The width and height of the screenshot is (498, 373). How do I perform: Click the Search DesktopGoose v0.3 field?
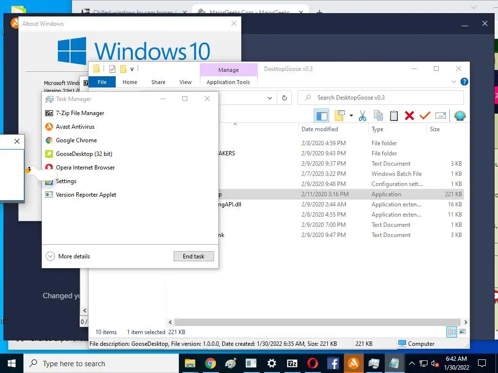380,98
